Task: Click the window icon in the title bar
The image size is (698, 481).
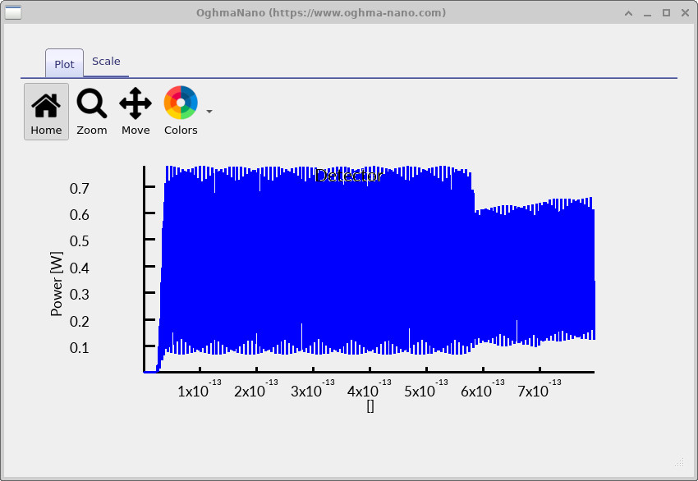Action: pos(14,12)
